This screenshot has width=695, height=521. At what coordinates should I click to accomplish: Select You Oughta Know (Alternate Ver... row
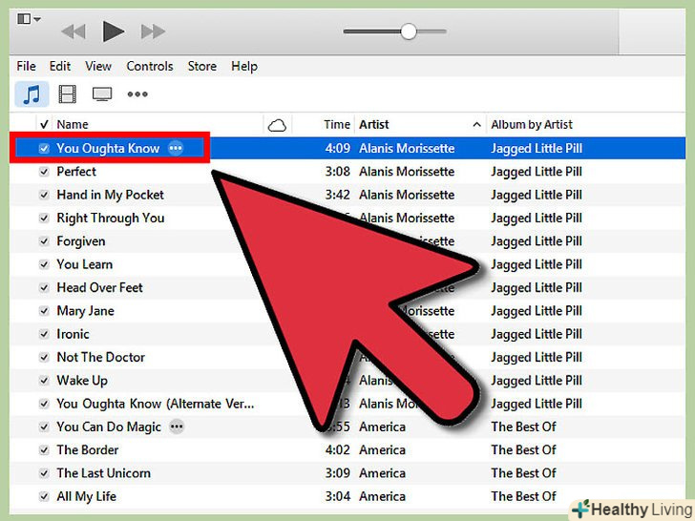tap(155, 404)
